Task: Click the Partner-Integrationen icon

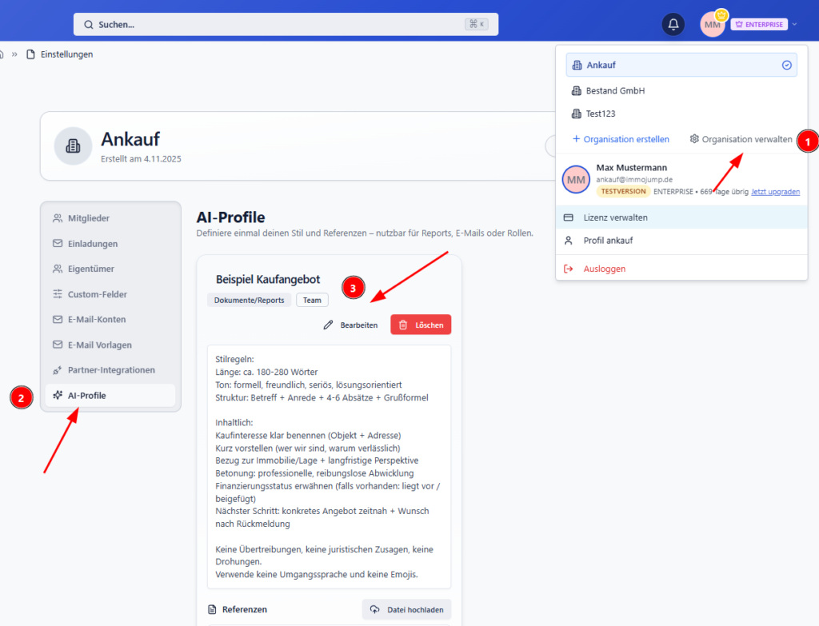Action: 58,369
